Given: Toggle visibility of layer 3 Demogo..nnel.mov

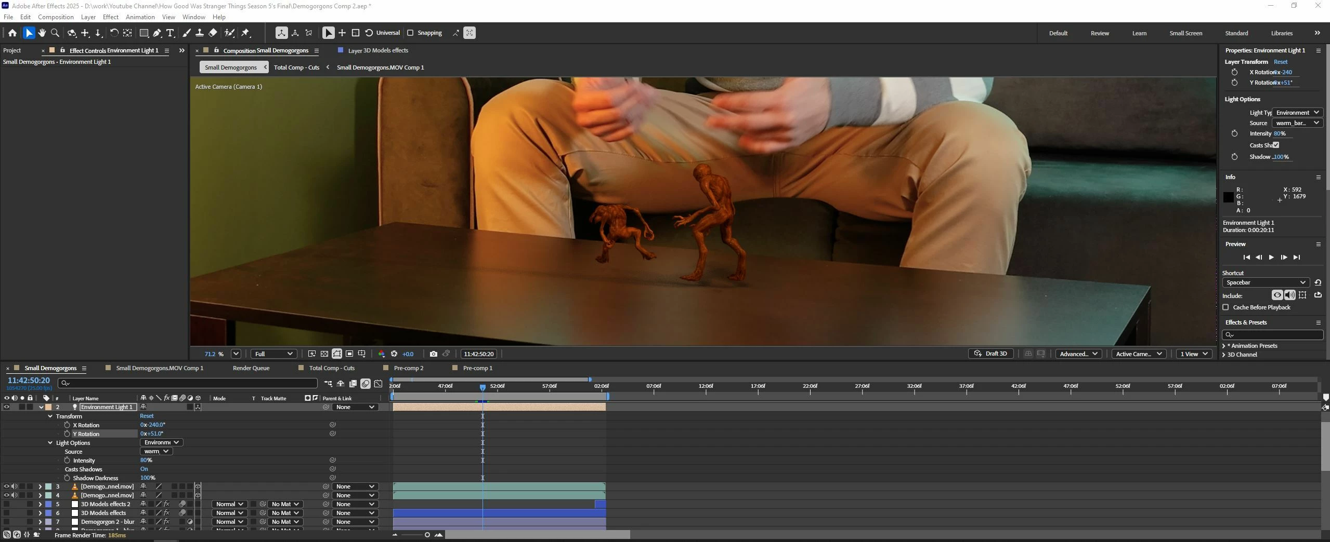Looking at the screenshot, I should [7, 486].
